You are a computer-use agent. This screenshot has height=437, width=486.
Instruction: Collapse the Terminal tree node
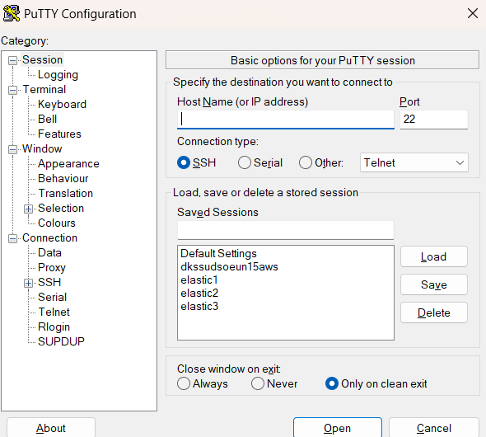coord(12,90)
